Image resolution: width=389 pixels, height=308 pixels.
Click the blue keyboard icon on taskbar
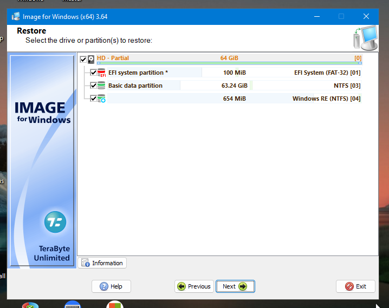pyautogui.click(x=73, y=304)
